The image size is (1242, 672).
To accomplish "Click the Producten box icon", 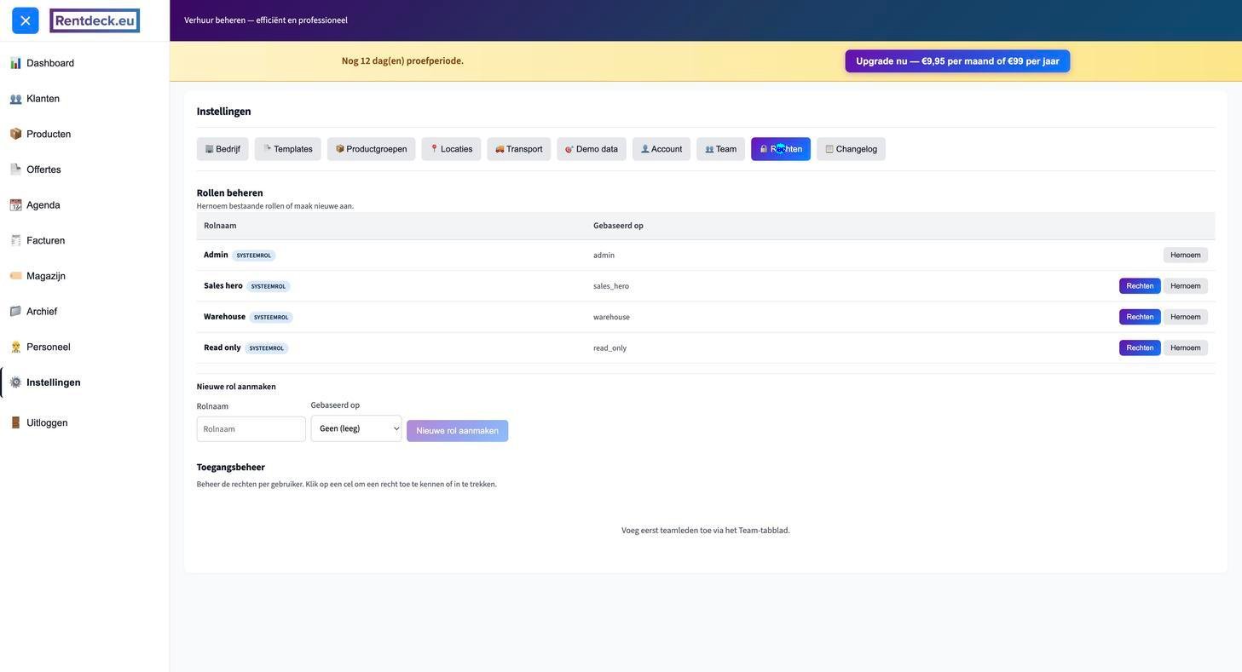I will click(x=15, y=135).
